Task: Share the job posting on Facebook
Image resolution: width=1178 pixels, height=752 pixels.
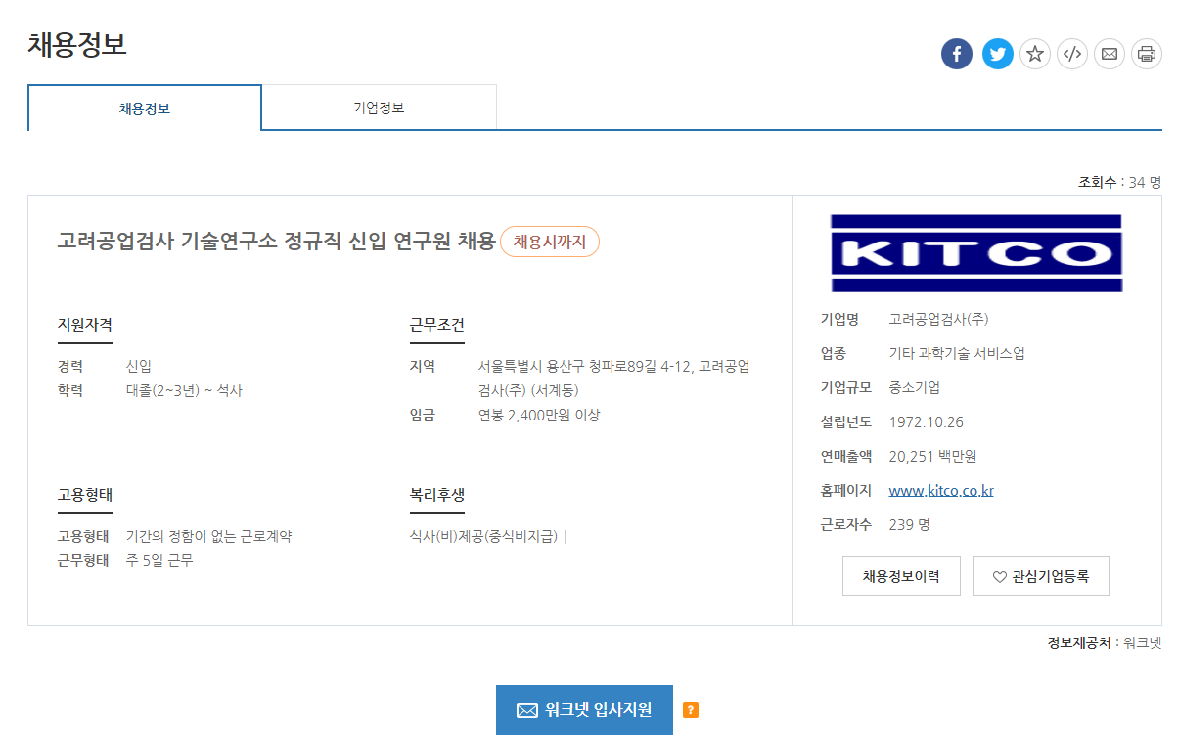Action: tap(957, 54)
